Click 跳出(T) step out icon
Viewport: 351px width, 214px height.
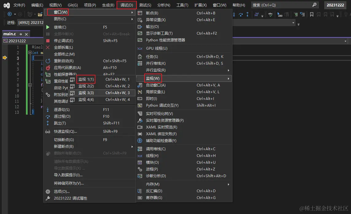(48, 123)
